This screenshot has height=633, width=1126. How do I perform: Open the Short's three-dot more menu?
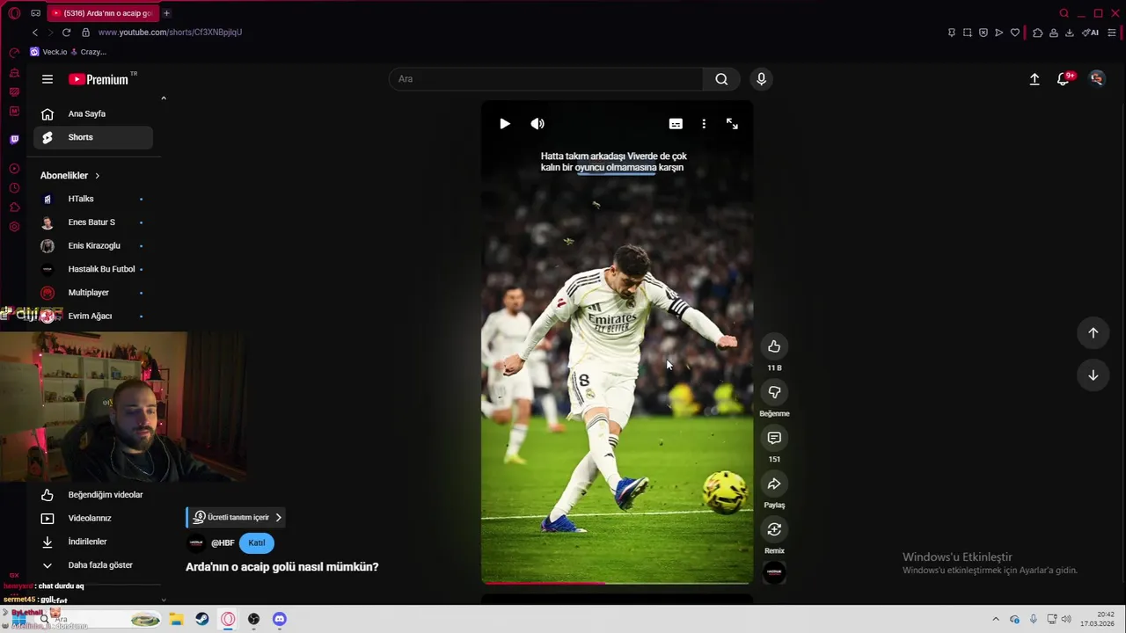coord(704,124)
